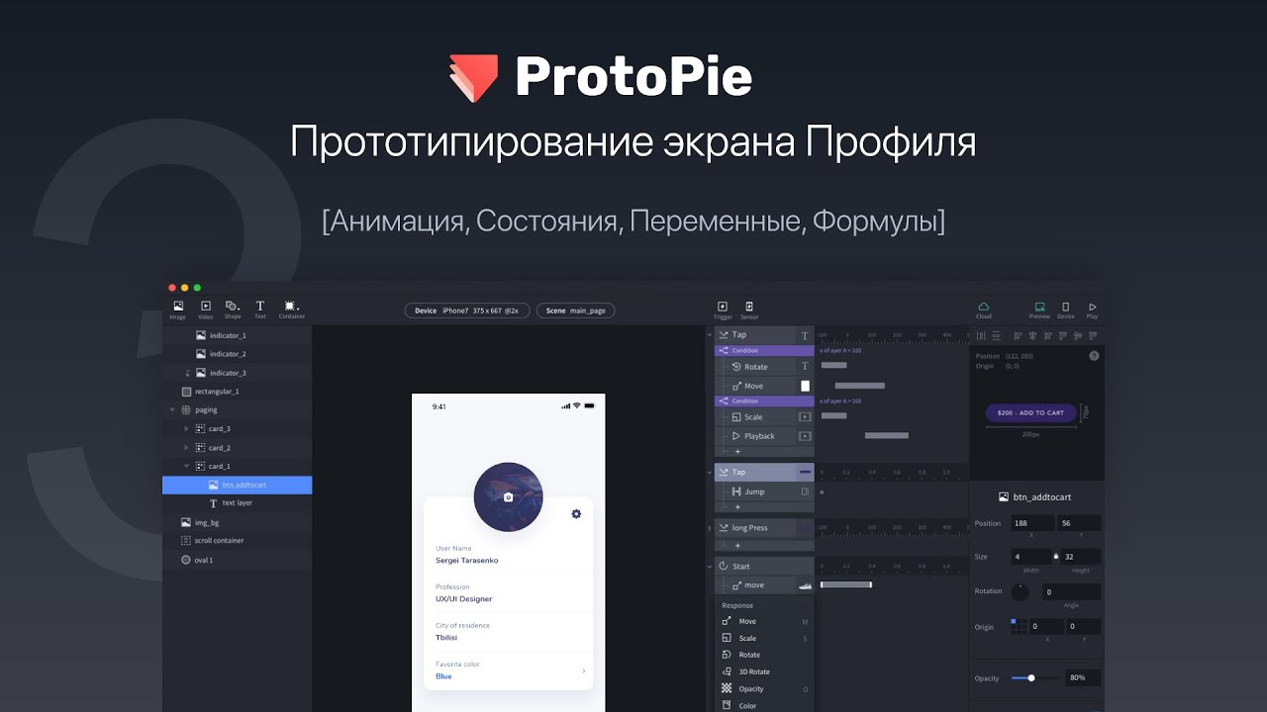Expand the card_3 layer group

point(186,428)
